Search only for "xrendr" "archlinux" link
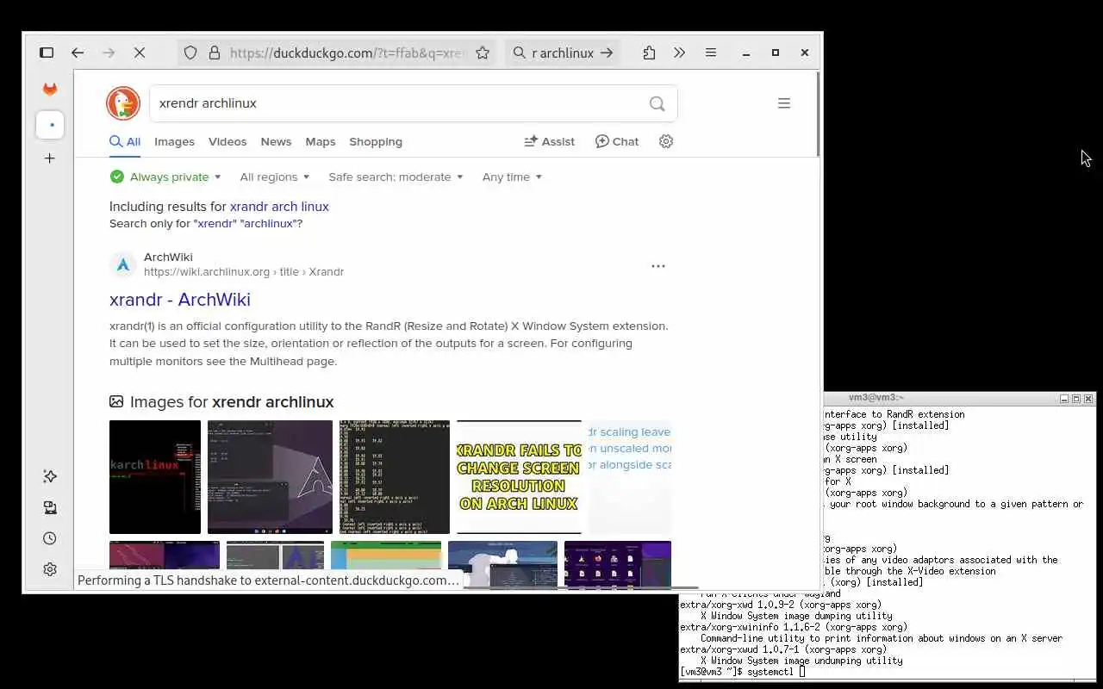1103x689 pixels. click(x=247, y=223)
